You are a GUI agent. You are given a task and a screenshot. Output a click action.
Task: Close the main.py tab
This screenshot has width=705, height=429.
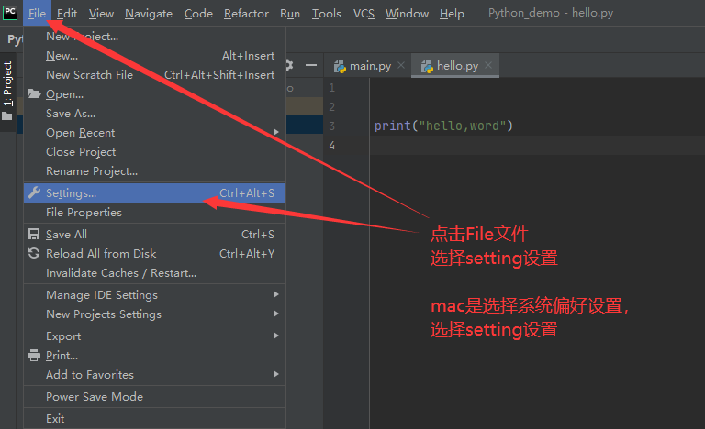click(x=401, y=66)
